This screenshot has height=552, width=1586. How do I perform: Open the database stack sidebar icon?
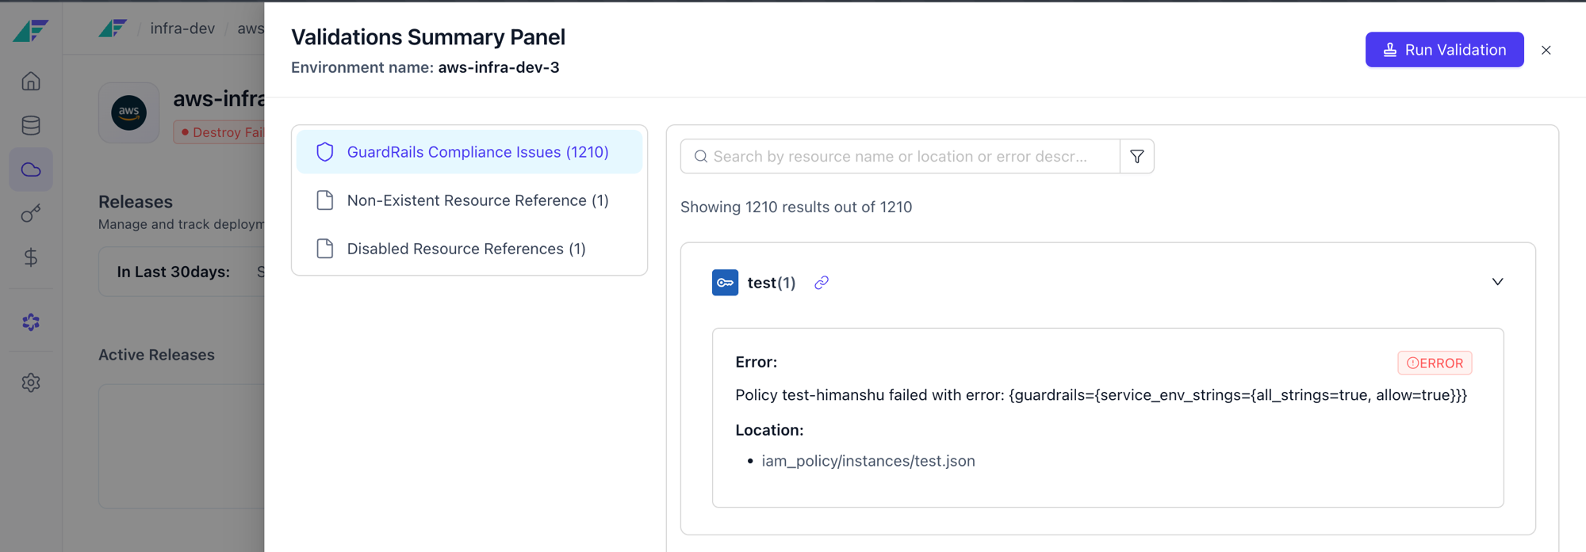(31, 125)
